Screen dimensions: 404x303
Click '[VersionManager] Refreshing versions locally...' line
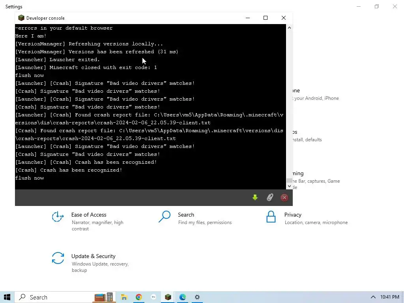click(x=89, y=44)
